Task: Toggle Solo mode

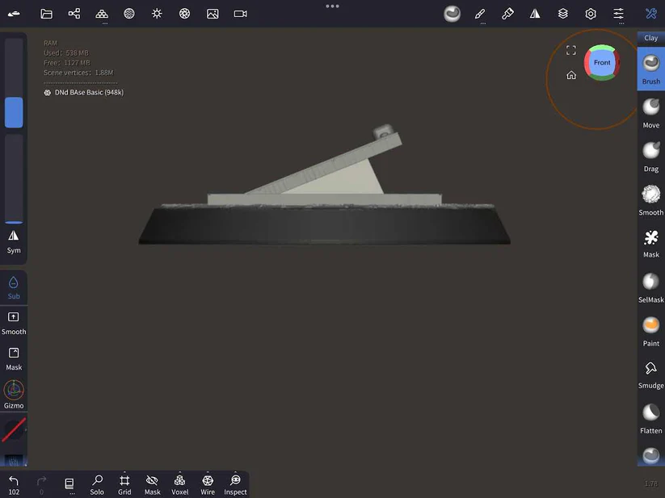Action: pyautogui.click(x=97, y=485)
